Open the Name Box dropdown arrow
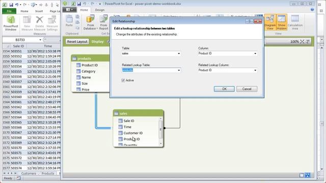 pos(40,40)
